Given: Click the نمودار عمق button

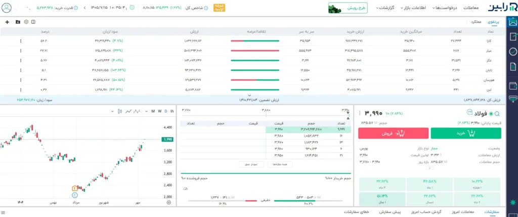Looking at the screenshot, I should point(252,164).
